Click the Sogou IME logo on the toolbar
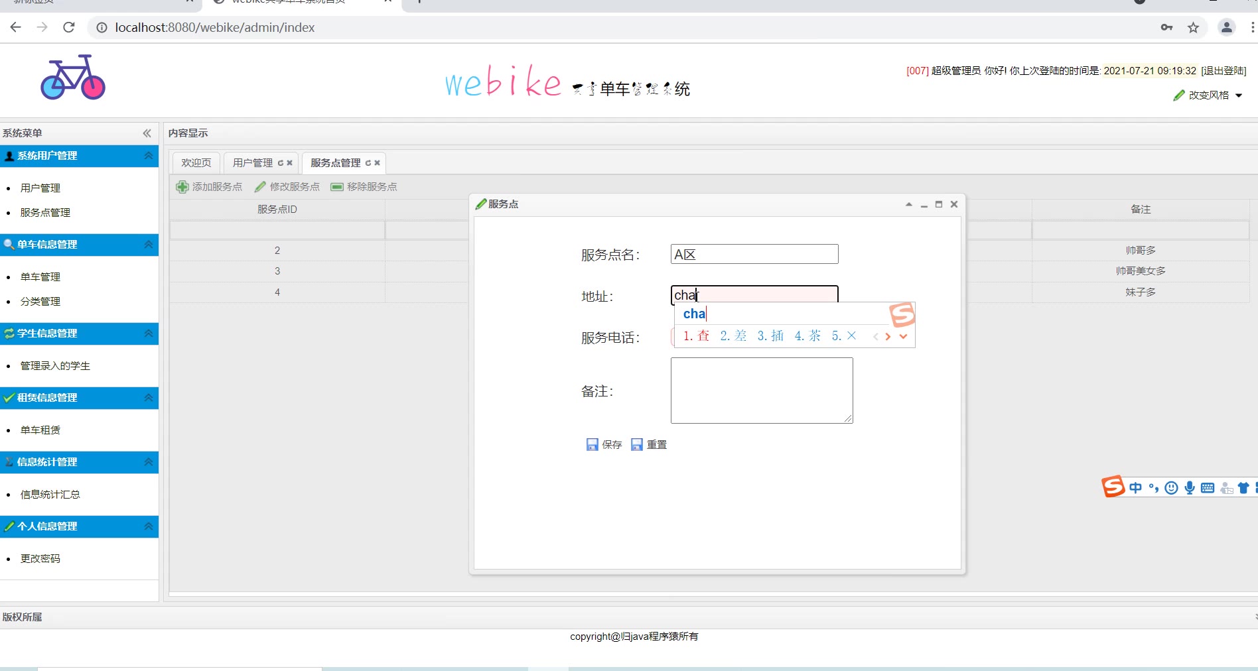Viewport: 1258px width, 671px height. [x=1113, y=487]
